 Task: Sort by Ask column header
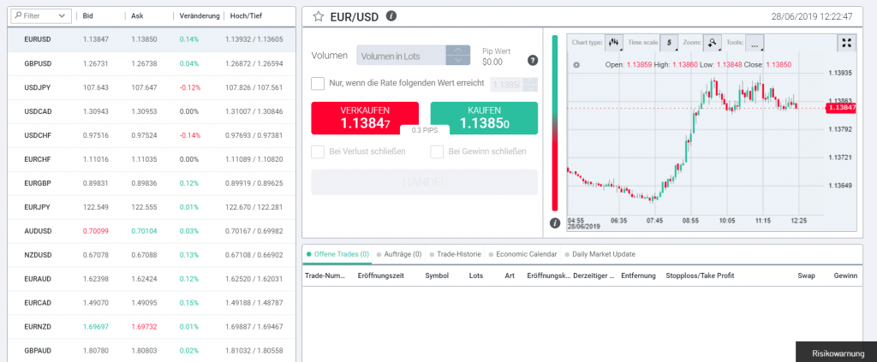point(136,16)
